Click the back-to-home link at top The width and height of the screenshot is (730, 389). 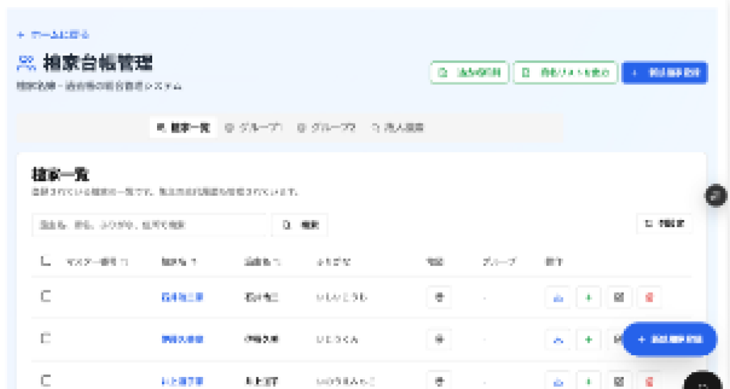click(x=53, y=35)
